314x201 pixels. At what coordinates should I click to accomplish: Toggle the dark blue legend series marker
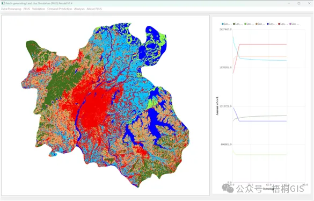268,24
